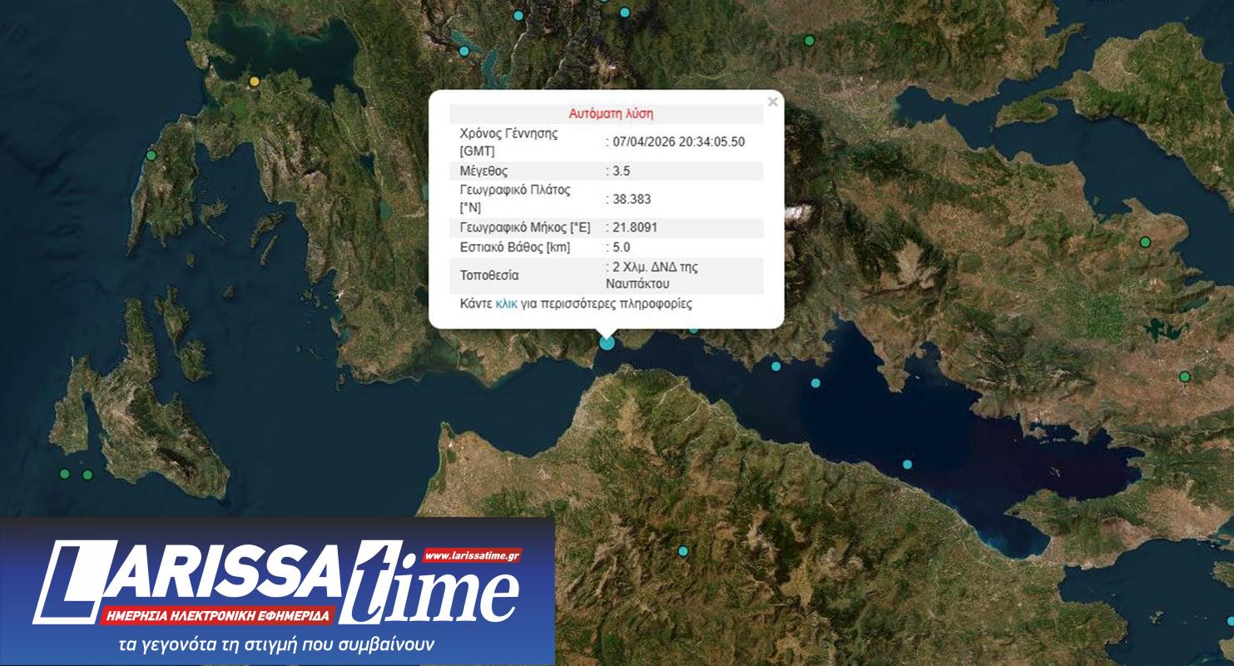The image size is (1234, 666).
Task: Click the focal depth 5.0 value row
Action: [606, 247]
